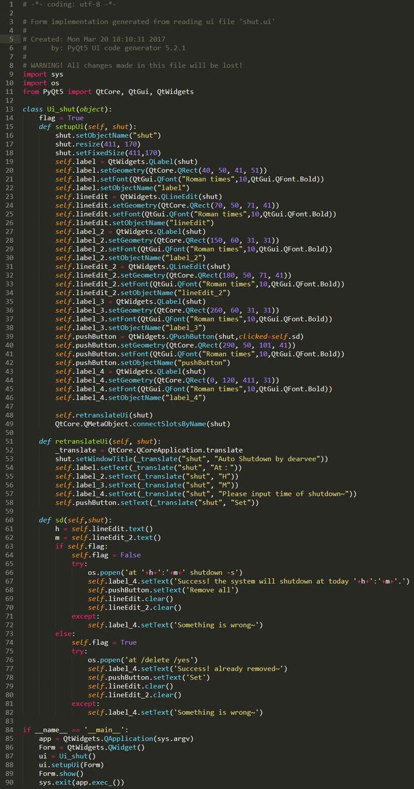Click the 'from PyQt5 import QtCore, QtGui, QtWidgets' line
This screenshot has width=414, height=789.
pyautogui.click(x=108, y=91)
